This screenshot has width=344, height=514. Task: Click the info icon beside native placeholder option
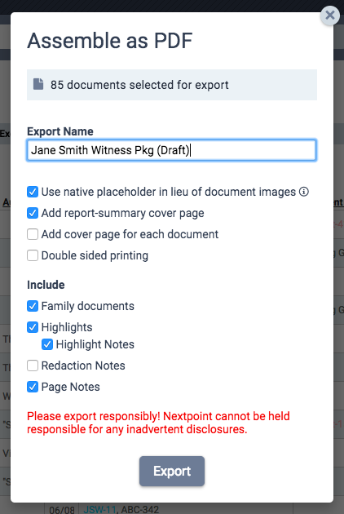coord(304,192)
